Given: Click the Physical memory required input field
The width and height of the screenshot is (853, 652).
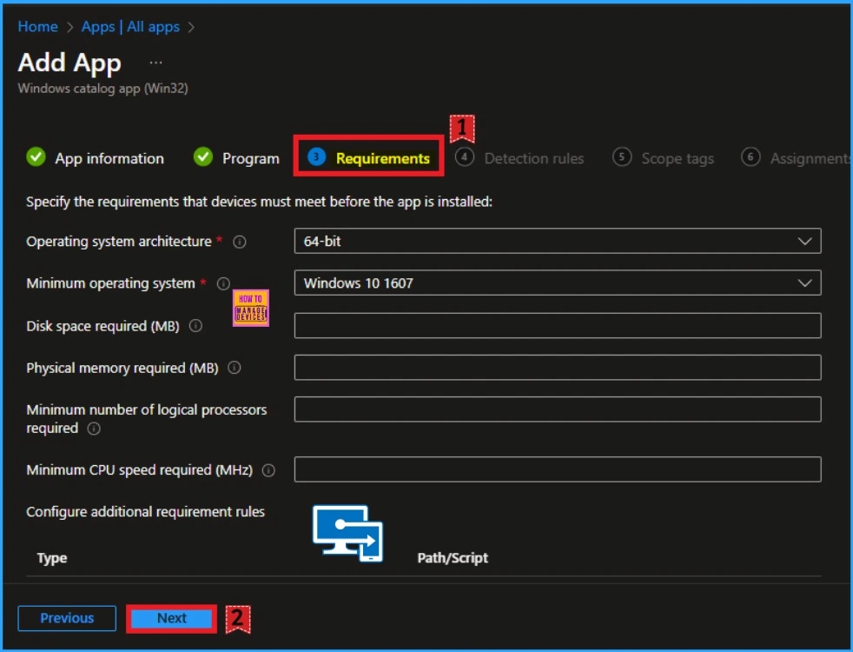Looking at the screenshot, I should tap(558, 368).
